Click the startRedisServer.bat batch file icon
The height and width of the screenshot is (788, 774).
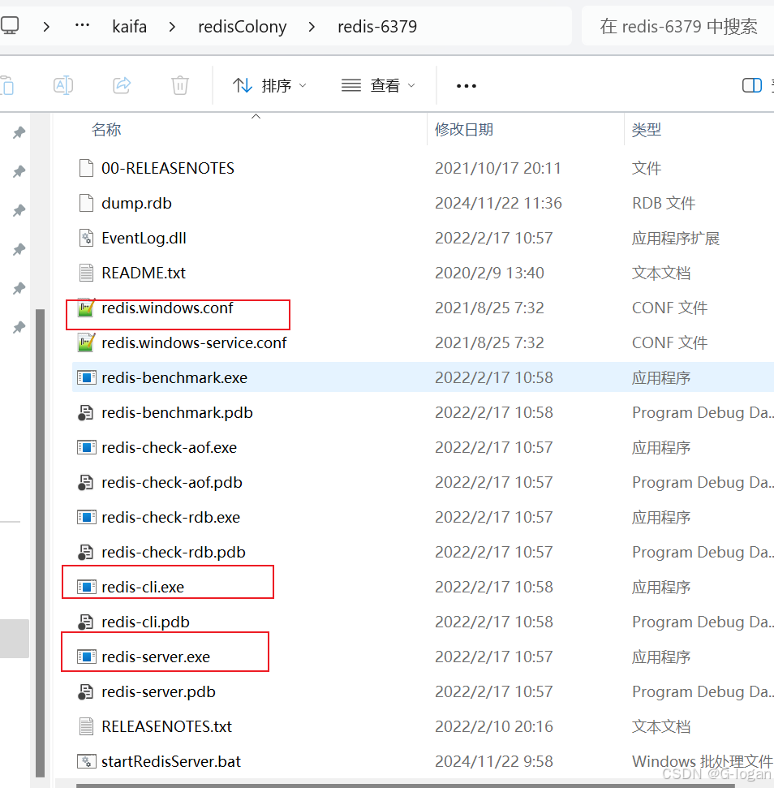86,761
